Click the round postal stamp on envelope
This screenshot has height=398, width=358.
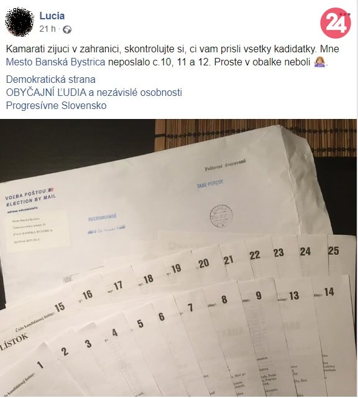[221, 216]
